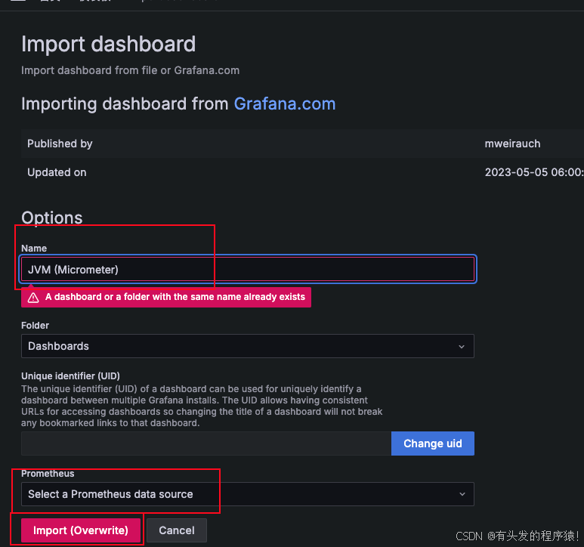Click the Import (Overwrite) button
This screenshot has height=547, width=584.
pyautogui.click(x=81, y=530)
